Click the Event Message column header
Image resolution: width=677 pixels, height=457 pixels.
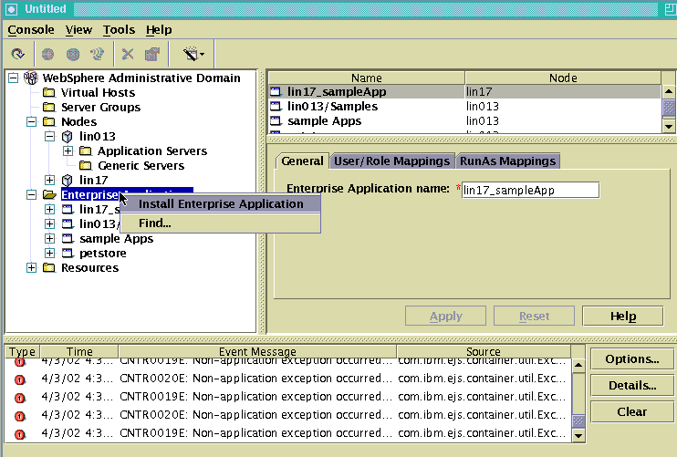257,352
